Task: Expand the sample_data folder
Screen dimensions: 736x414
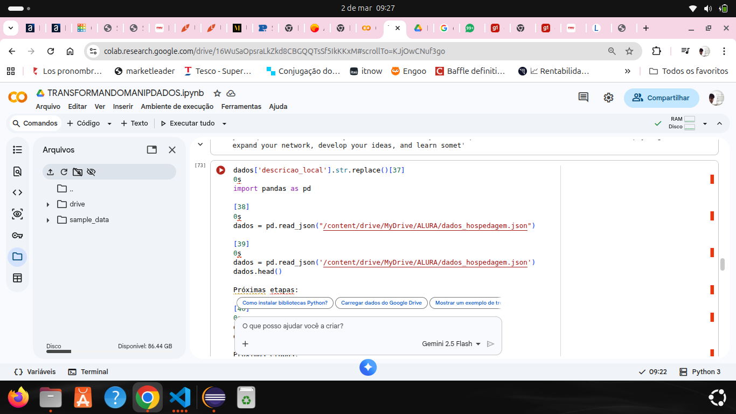Action: (x=48, y=220)
